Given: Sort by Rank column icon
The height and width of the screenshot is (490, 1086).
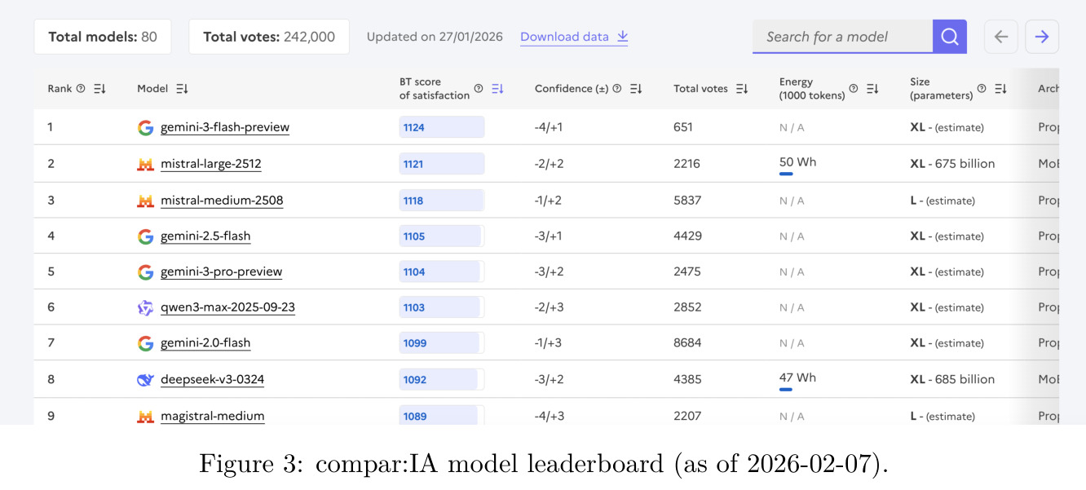Looking at the screenshot, I should tap(99, 89).
